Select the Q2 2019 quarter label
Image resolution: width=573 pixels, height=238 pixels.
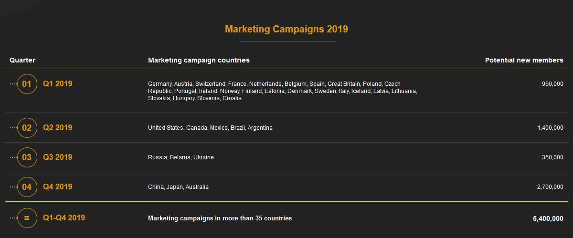click(57, 128)
